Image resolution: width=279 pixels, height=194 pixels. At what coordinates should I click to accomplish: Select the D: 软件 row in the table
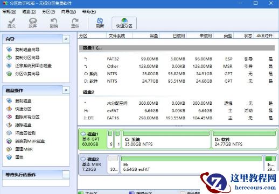pyautogui.click(x=177, y=81)
